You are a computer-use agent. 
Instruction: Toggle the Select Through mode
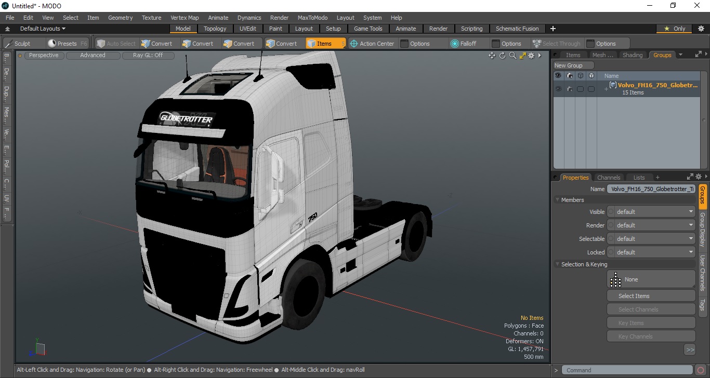point(557,44)
